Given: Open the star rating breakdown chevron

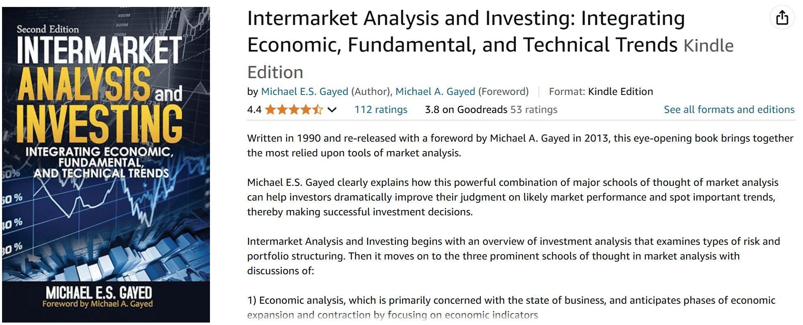Looking at the screenshot, I should coord(332,110).
